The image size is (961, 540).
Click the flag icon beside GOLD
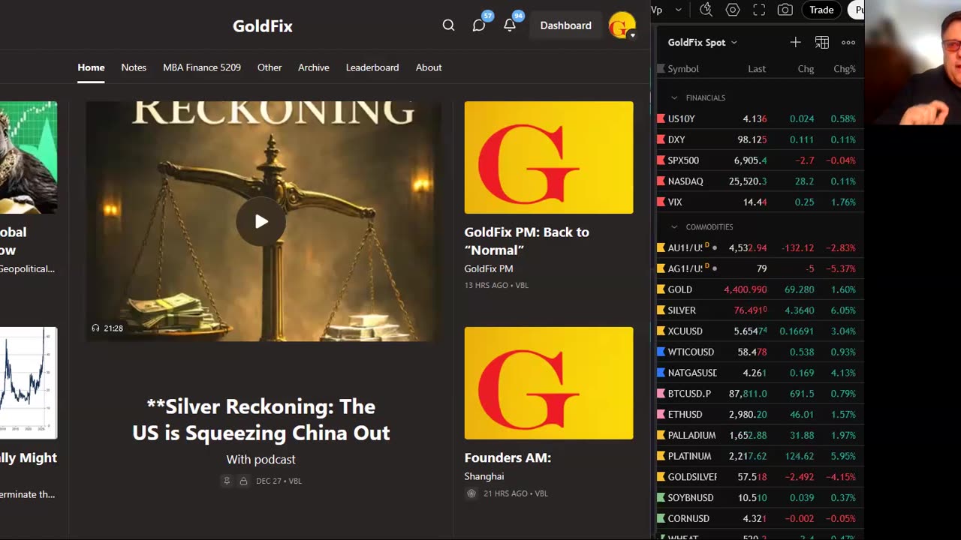[661, 289]
